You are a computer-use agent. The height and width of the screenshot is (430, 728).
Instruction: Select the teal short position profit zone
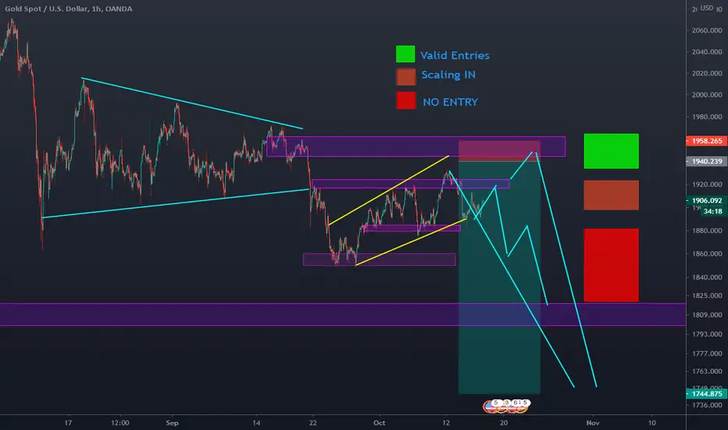499,277
